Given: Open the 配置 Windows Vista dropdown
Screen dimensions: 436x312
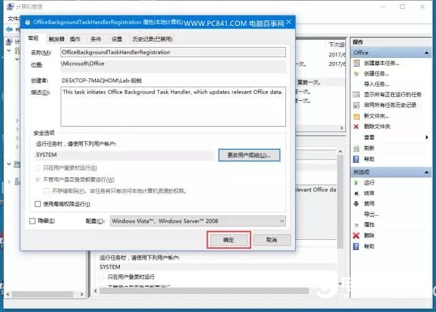Looking at the screenshot, I should 198,221.
